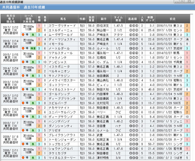Viewport: 195px width, 161px height.
Task: Click the sunny weather icon for 2008 race
Action: (x=23, y=158)
